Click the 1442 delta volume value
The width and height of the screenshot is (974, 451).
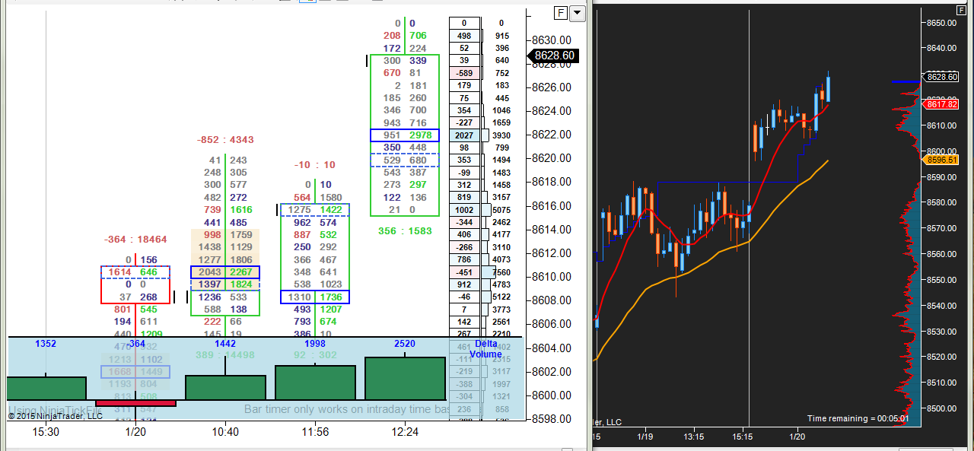(225, 344)
